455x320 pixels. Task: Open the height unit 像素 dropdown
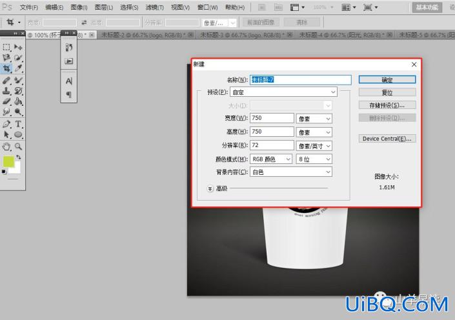314,132
